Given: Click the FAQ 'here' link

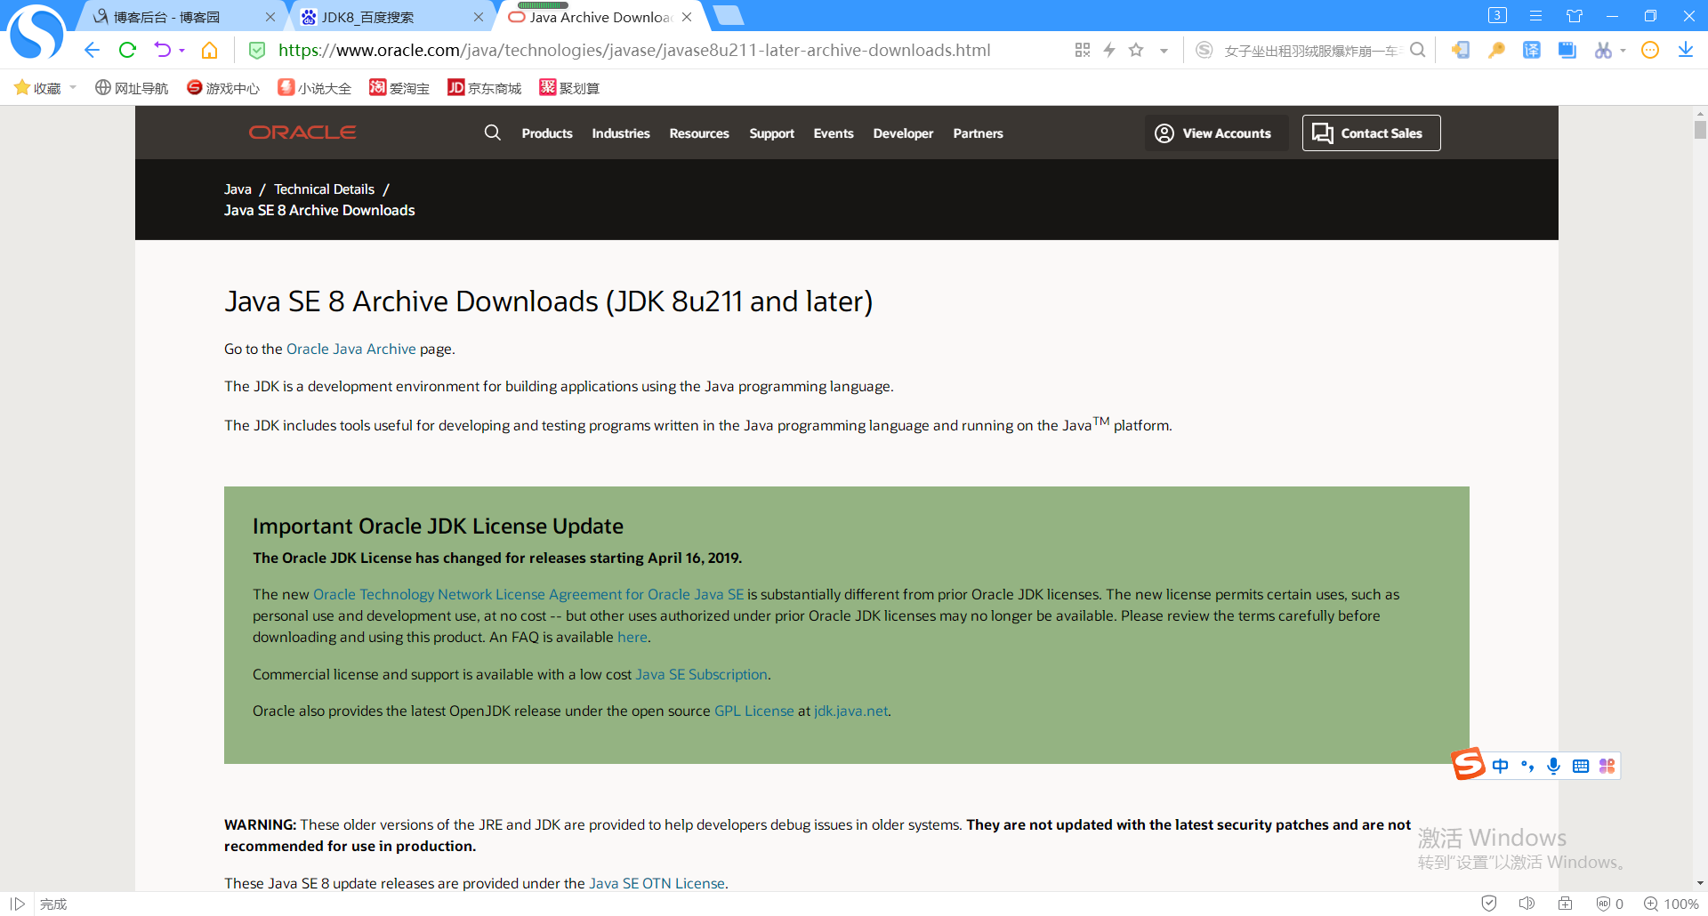Looking at the screenshot, I should pyautogui.click(x=632, y=637).
